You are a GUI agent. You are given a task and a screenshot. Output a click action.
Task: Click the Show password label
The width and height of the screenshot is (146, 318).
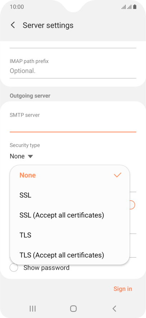point(47,268)
